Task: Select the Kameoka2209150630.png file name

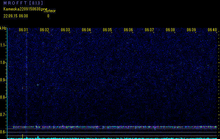Action: [26, 9]
